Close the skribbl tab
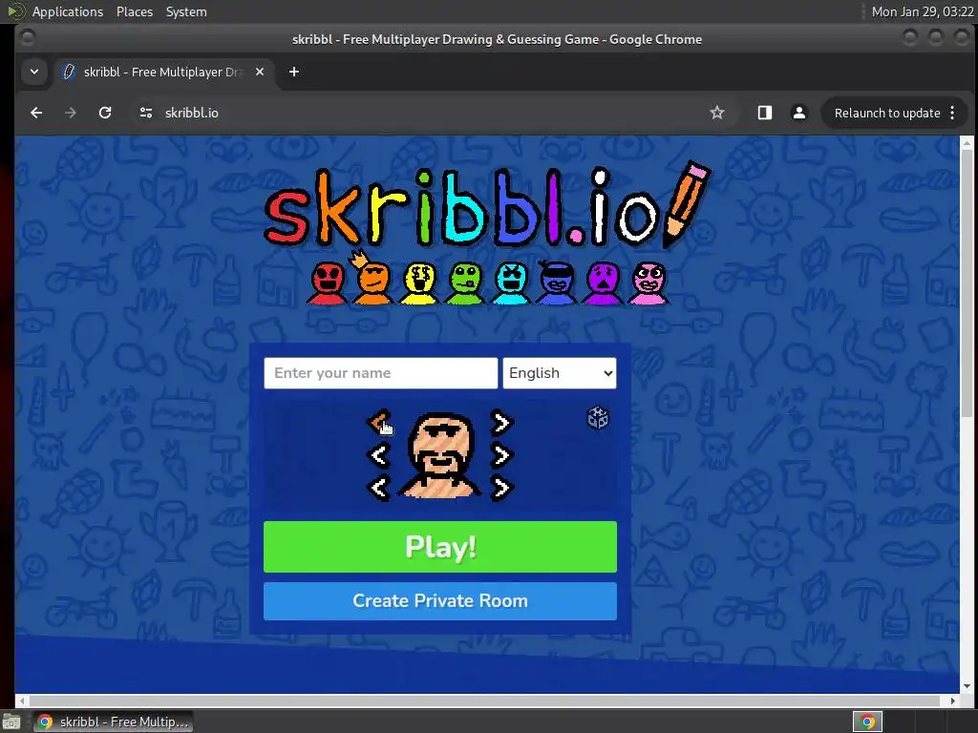Viewport: 978px width, 733px height. pos(260,72)
